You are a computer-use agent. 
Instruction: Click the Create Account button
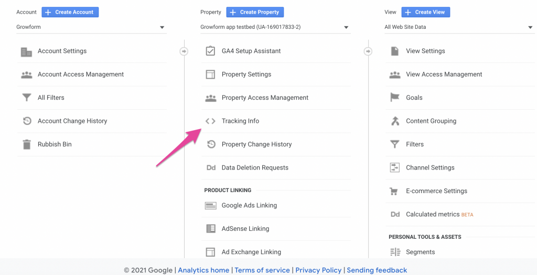[70, 12]
